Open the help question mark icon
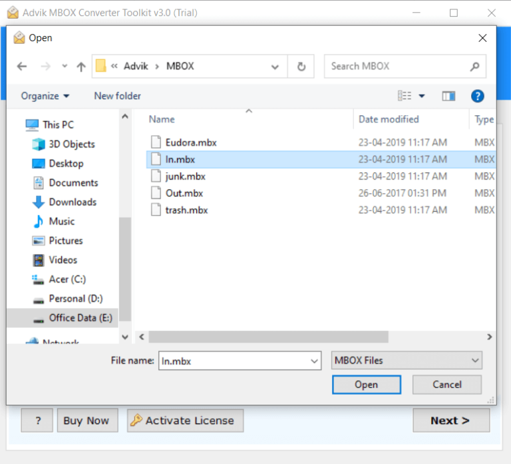Viewport: 511px width, 464px height. pyautogui.click(x=477, y=96)
